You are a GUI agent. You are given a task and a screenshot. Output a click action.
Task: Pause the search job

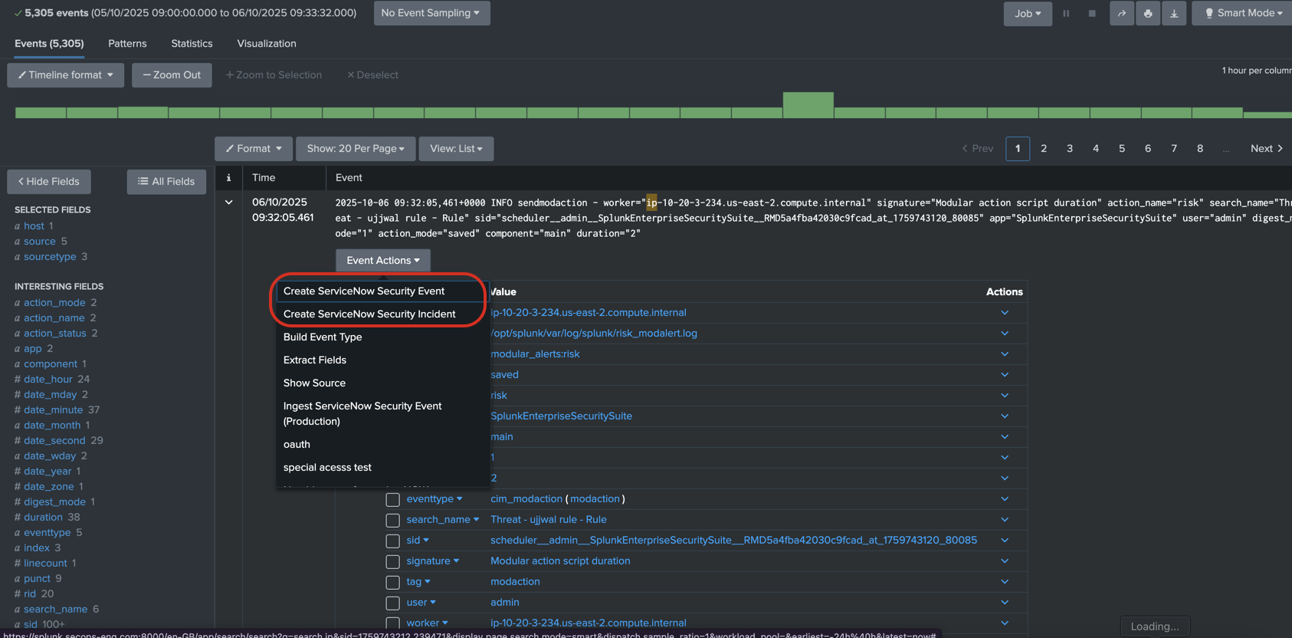(x=1066, y=13)
